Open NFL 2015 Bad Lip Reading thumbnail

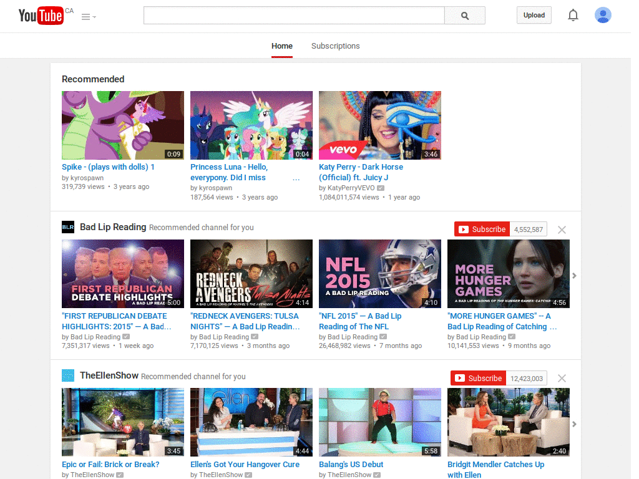pos(380,274)
